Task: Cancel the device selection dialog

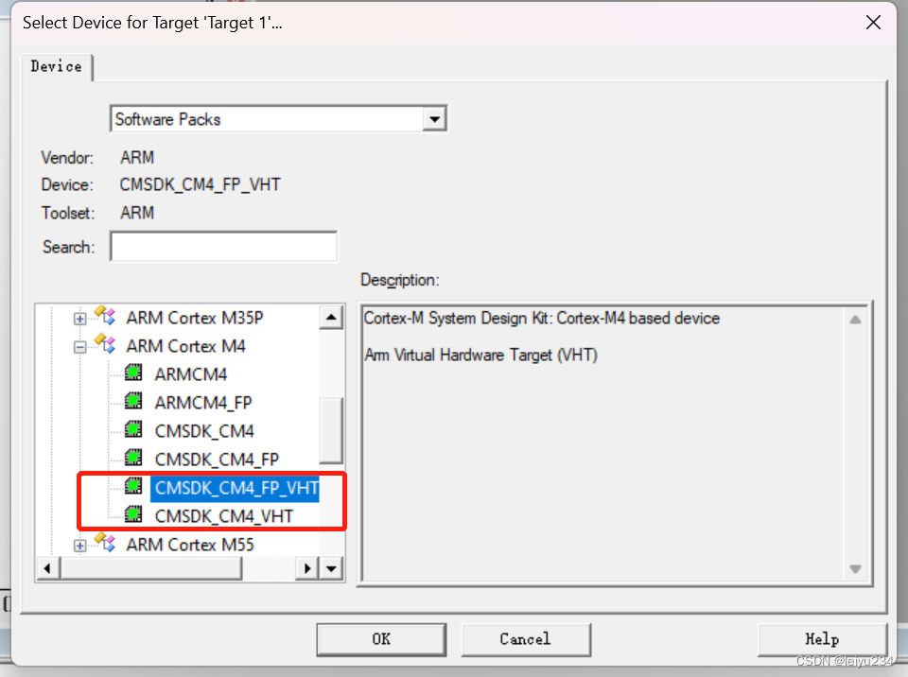Action: click(526, 639)
